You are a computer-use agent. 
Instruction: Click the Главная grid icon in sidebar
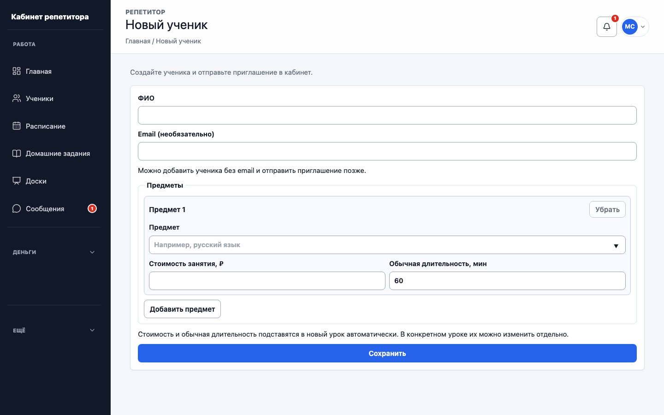[x=17, y=71]
